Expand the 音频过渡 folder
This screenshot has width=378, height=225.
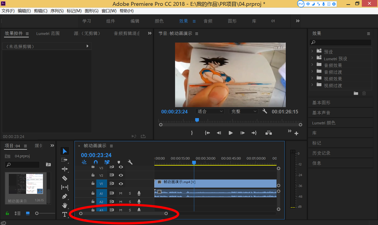click(x=312, y=72)
